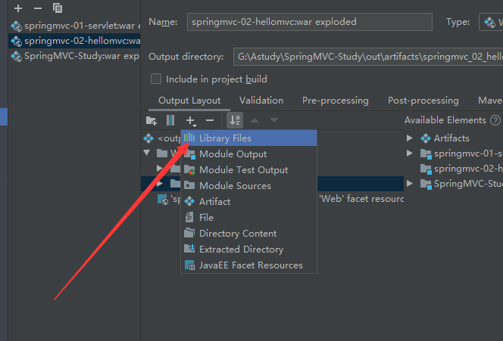
Task: Expand the highlighted subfolder row
Action: click(159, 184)
